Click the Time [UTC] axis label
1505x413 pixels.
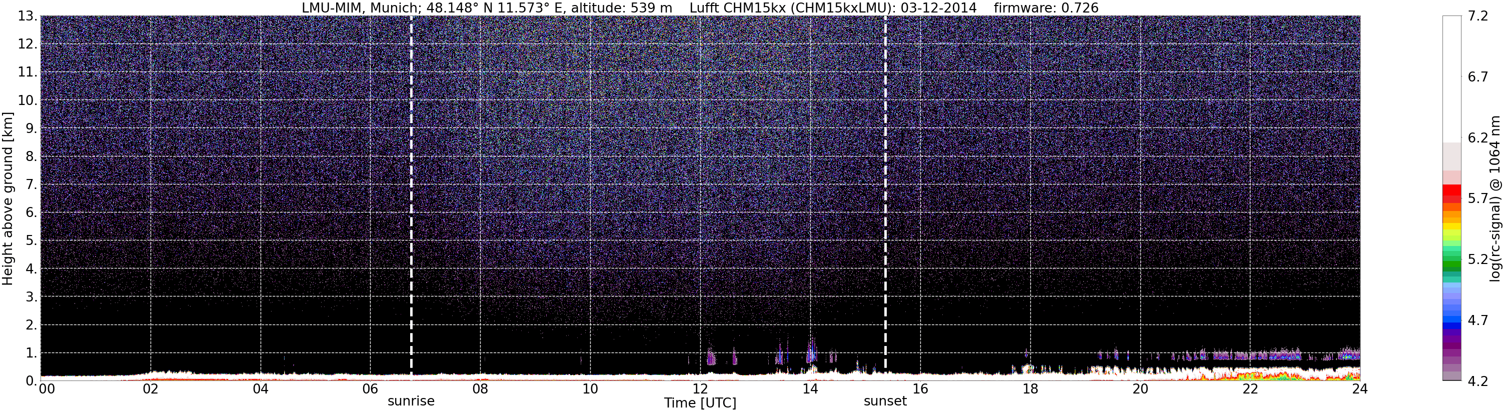(x=700, y=403)
